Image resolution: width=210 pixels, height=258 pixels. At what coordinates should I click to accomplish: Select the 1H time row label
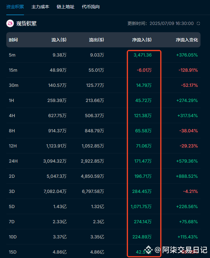[x=11, y=100]
